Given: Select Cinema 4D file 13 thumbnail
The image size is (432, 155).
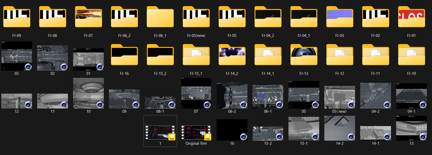Looking at the screenshot, I should point(412,128).
